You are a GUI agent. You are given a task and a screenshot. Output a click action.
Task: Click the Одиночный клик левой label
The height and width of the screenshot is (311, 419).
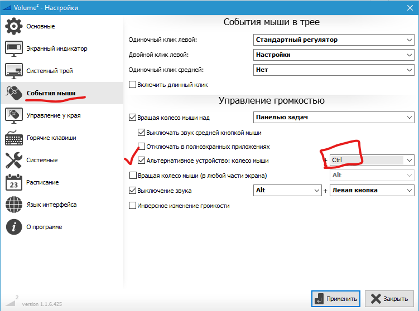pos(163,40)
